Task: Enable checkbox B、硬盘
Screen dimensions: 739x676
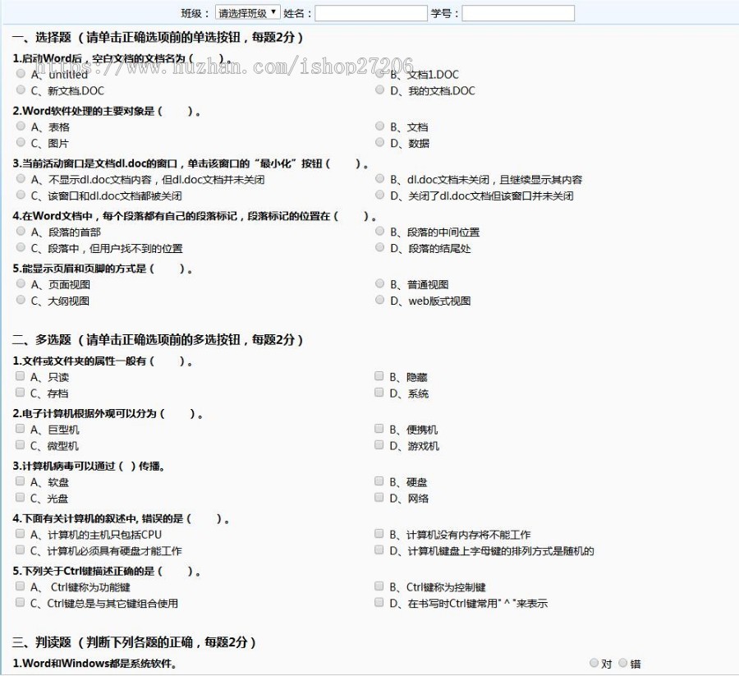Action: [379, 481]
